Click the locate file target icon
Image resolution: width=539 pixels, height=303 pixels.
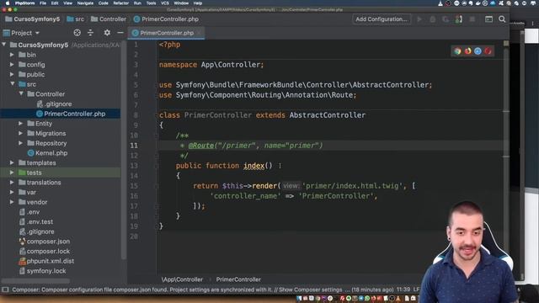[x=77, y=33]
